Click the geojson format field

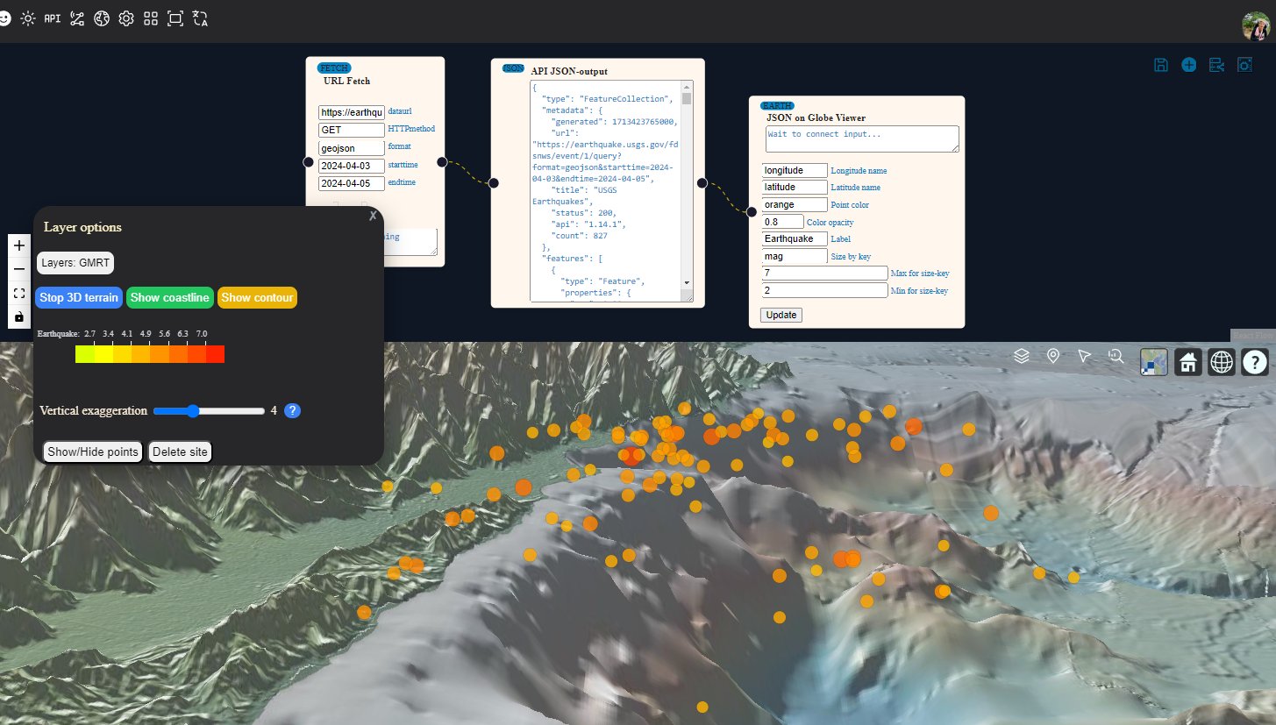click(352, 147)
